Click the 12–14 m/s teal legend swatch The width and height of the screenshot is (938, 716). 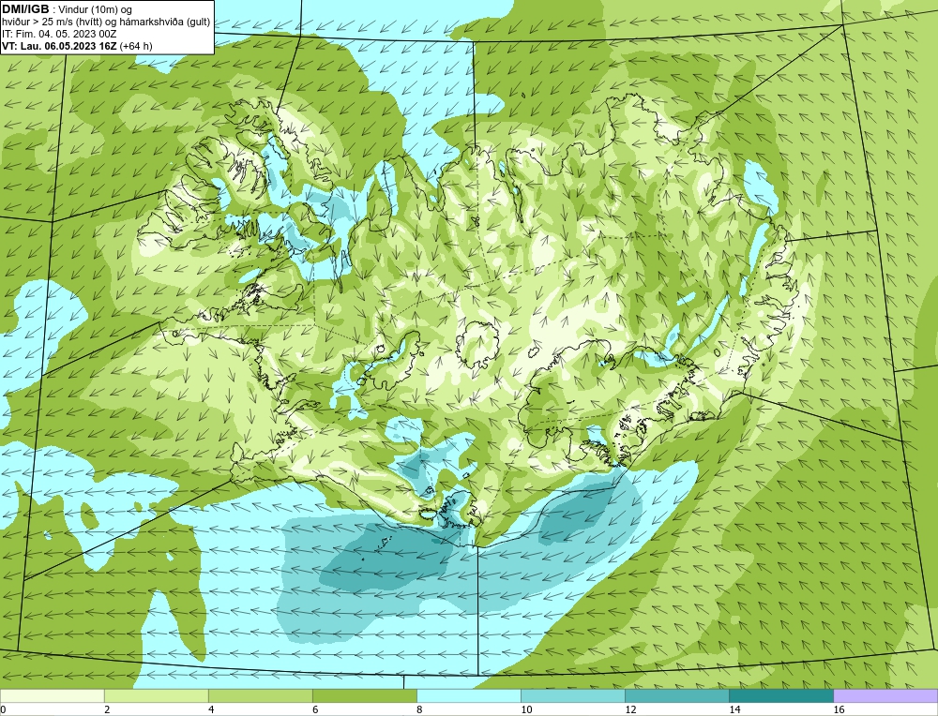(x=676, y=695)
